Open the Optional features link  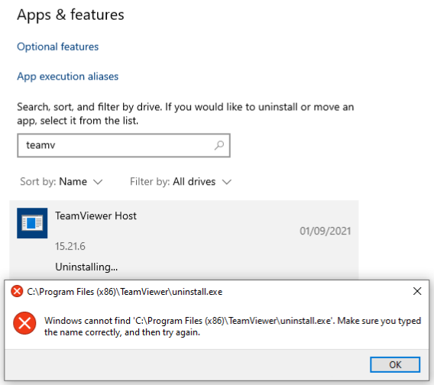[57, 47]
